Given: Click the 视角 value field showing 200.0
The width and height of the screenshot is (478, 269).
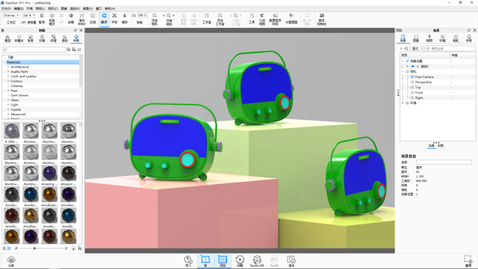Looking at the screenshot, I should pyautogui.click(x=143, y=15).
